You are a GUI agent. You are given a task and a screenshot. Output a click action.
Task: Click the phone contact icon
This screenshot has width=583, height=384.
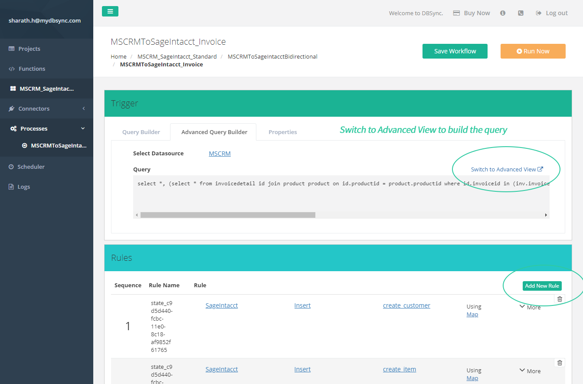coord(521,13)
